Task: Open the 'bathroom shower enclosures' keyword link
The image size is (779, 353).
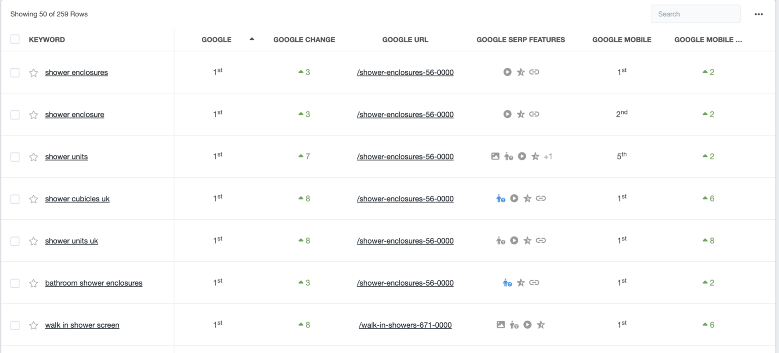Action: [x=94, y=283]
